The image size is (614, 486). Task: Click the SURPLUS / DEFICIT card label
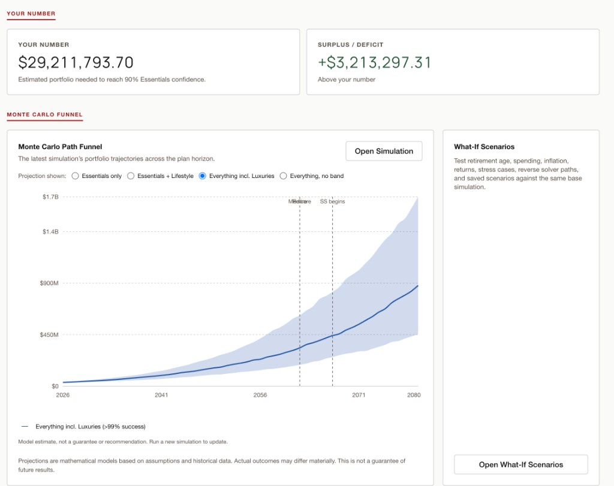click(x=350, y=44)
